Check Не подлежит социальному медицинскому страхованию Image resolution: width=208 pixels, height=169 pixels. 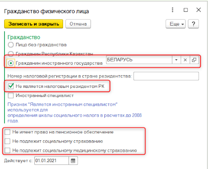[x=7, y=150]
